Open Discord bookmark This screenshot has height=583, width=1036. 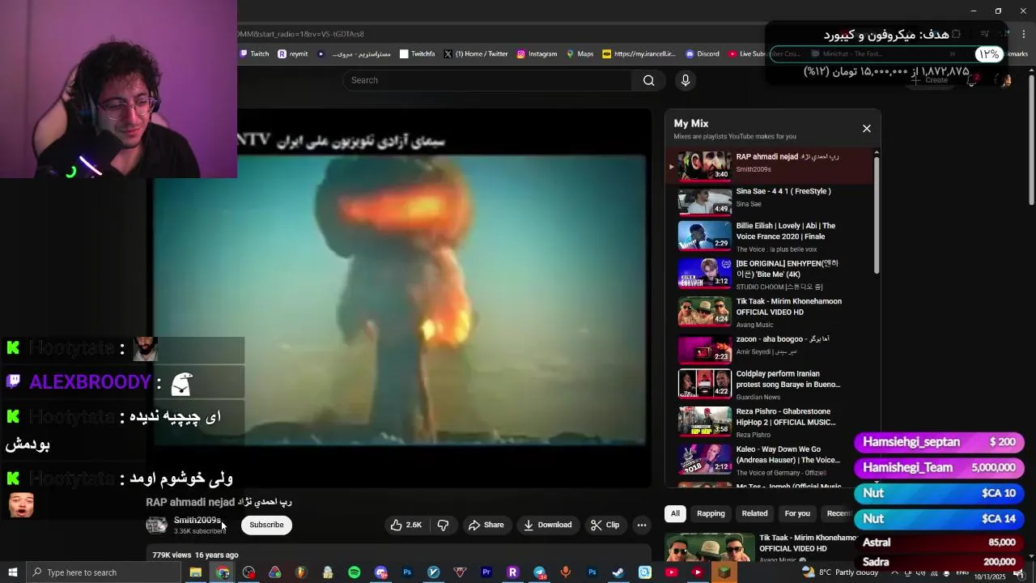coord(703,54)
